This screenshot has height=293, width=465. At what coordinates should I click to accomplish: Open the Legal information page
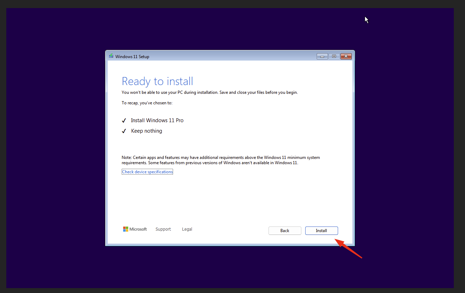[187, 229]
